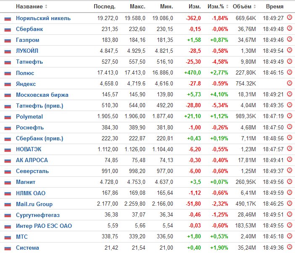Click НЛМК ОАО time 18:49:59
This screenshot has width=295, height=253.
point(273,193)
